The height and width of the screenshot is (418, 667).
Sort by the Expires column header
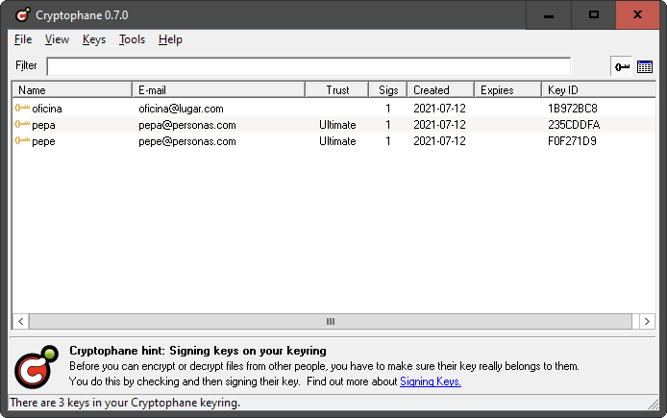[x=507, y=90]
